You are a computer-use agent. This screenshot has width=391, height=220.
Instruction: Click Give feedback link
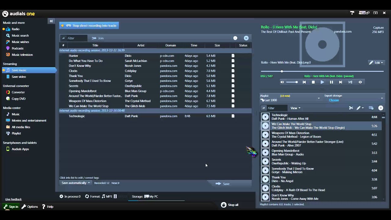13,199
